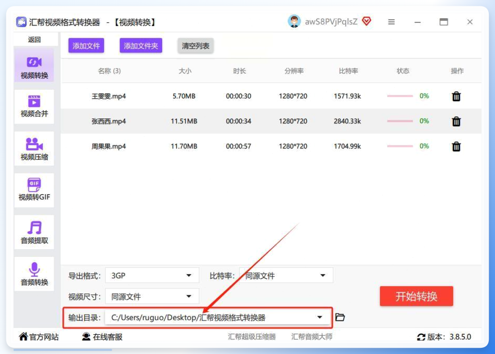Click the 名称 (3) column header

pos(109,71)
